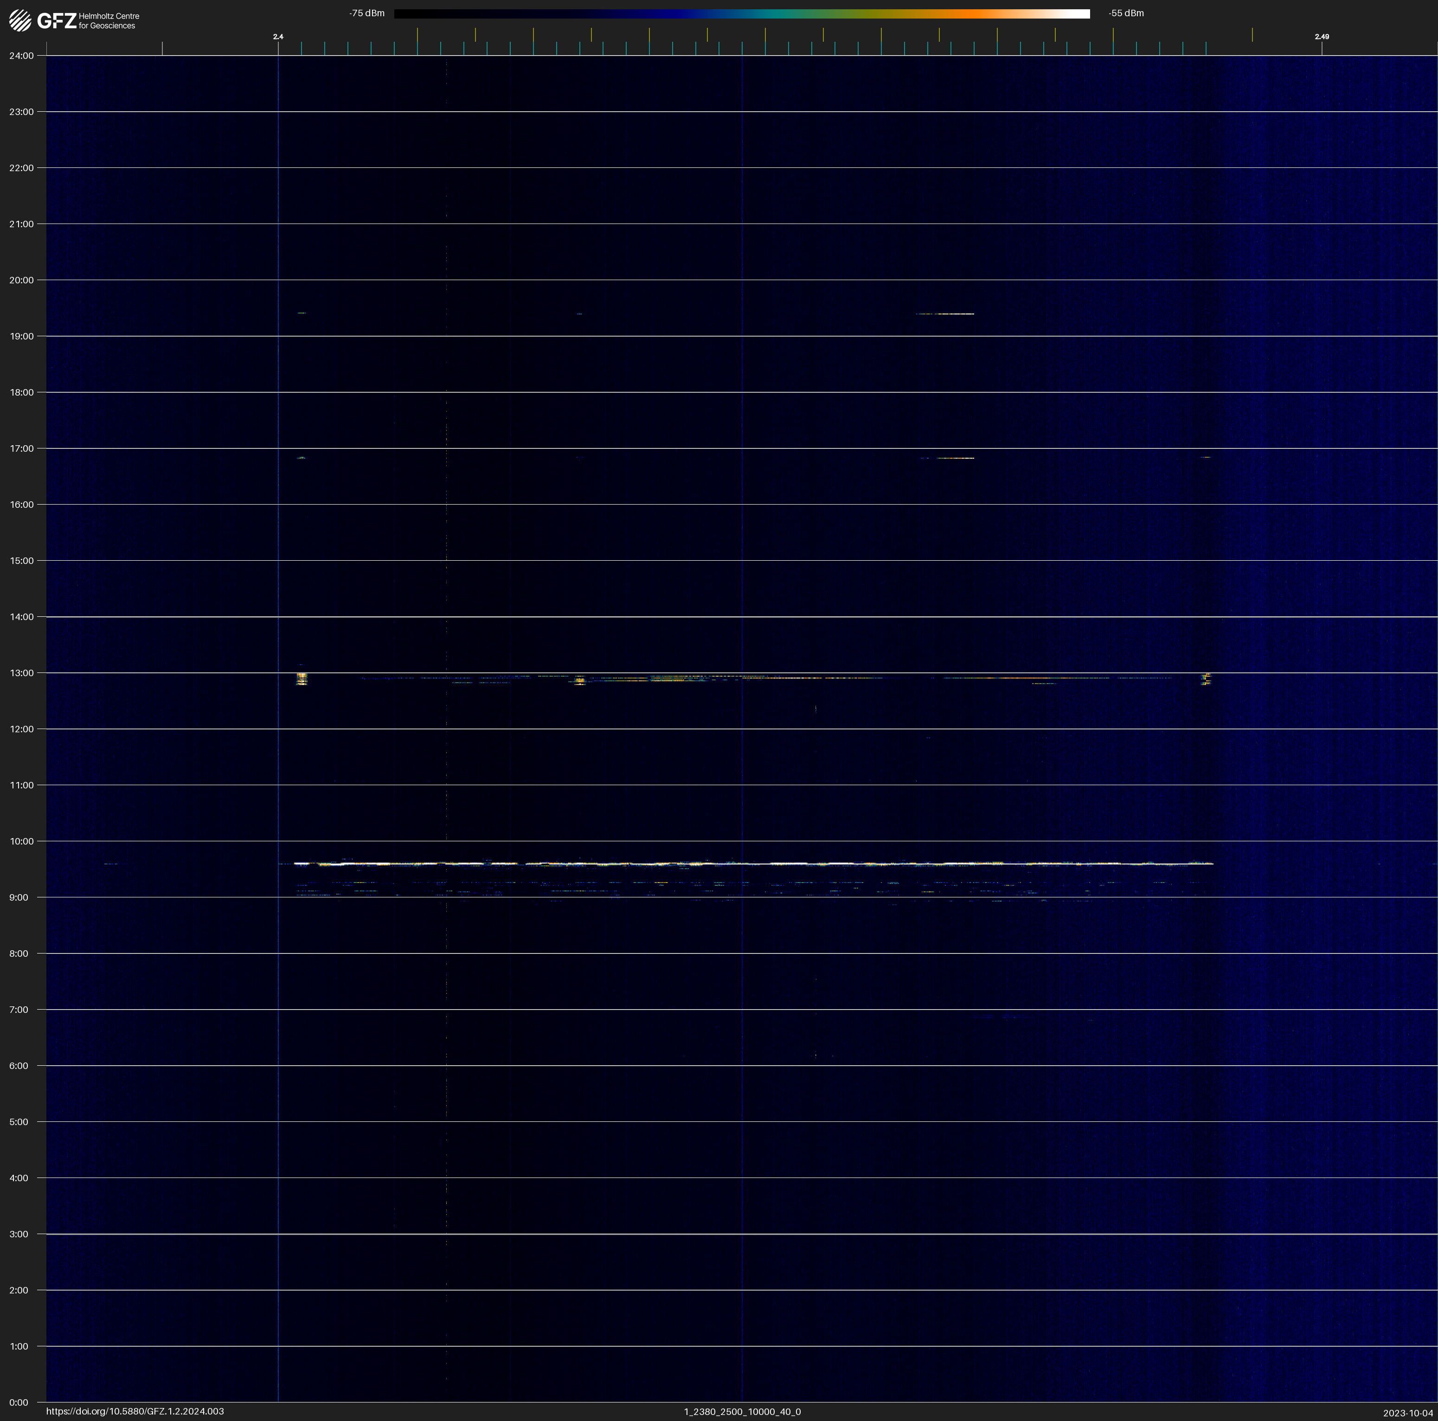
Task: Click the orange burst just below 17:00
Action: pos(955,458)
